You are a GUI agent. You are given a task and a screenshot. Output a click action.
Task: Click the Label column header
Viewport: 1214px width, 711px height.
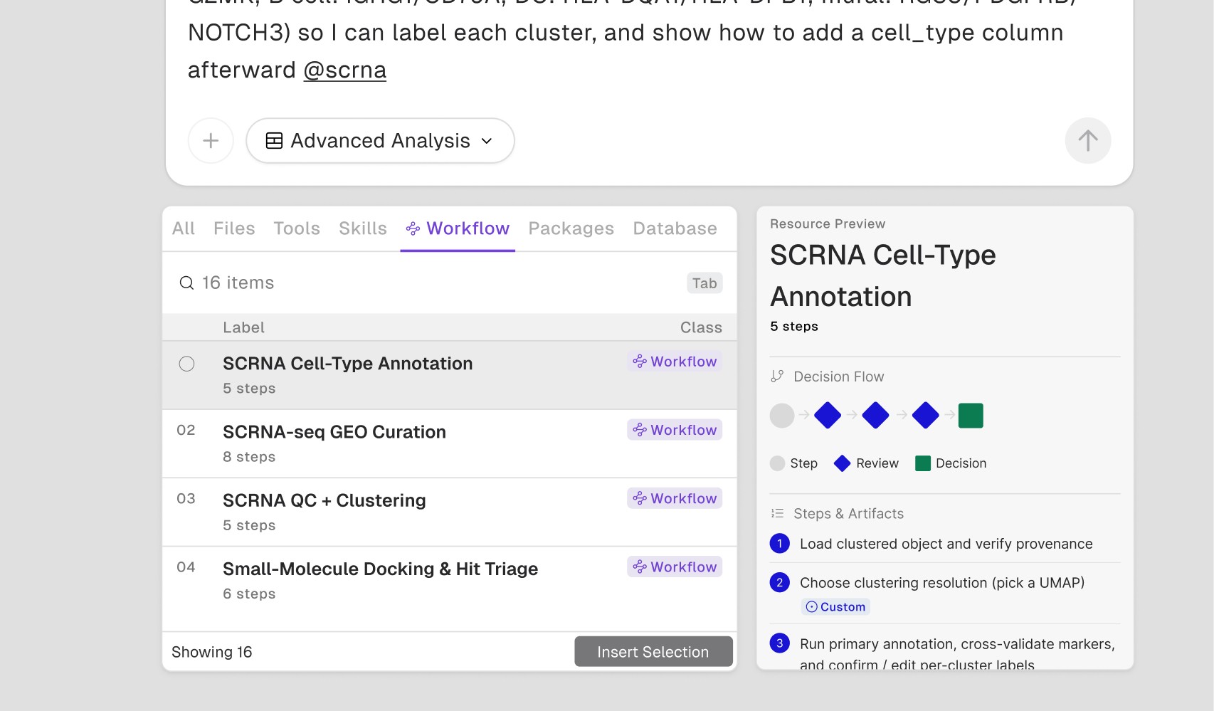coord(243,327)
